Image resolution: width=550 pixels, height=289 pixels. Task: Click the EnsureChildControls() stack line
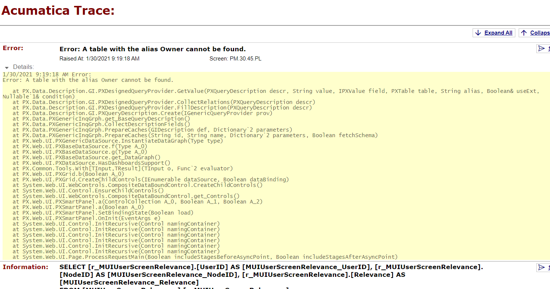pyautogui.click(x=88, y=191)
